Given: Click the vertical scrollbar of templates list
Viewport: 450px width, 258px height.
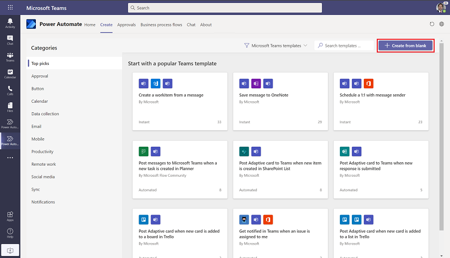Looking at the screenshot, I should [442, 137].
